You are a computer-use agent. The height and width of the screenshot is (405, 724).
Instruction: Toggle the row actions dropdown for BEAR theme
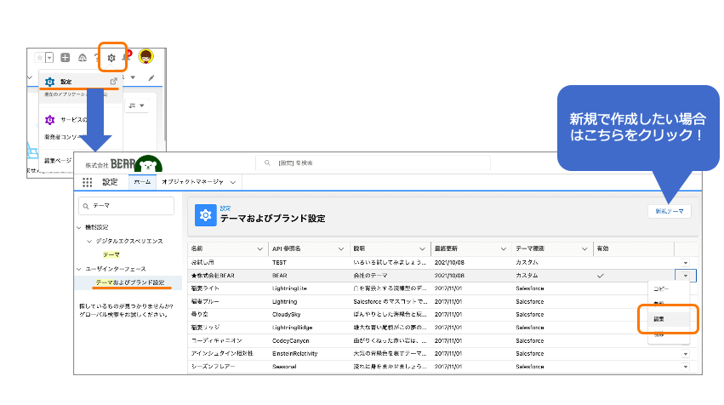(685, 276)
